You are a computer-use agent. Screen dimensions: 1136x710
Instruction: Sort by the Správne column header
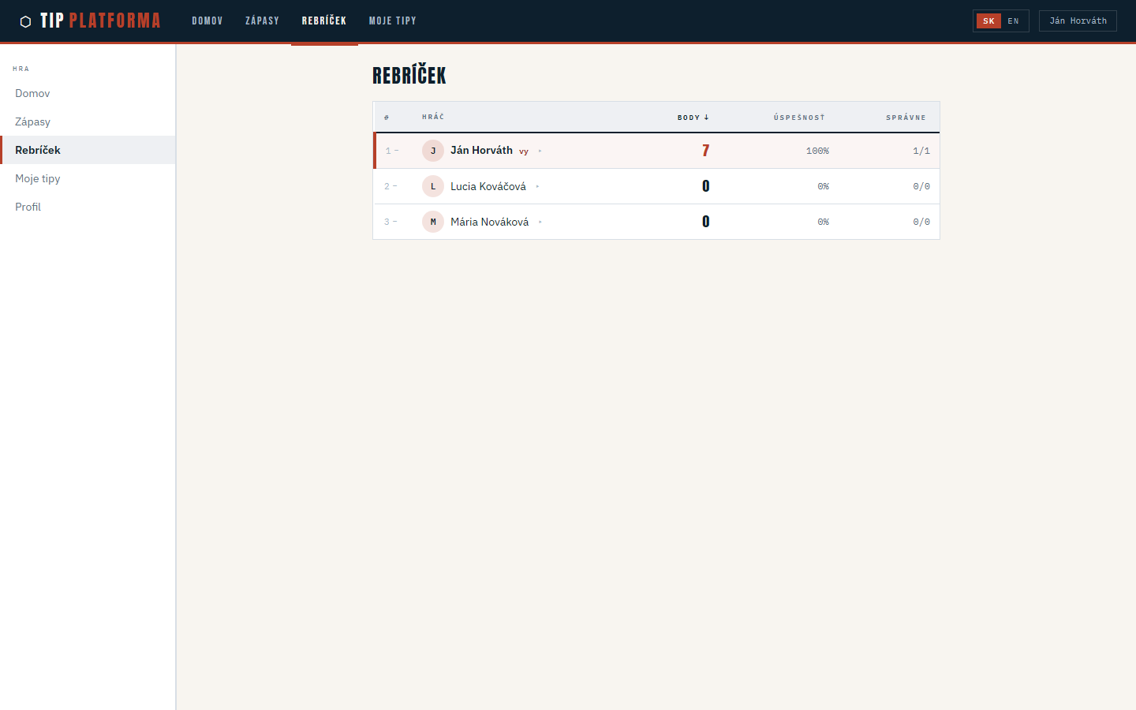click(x=906, y=118)
